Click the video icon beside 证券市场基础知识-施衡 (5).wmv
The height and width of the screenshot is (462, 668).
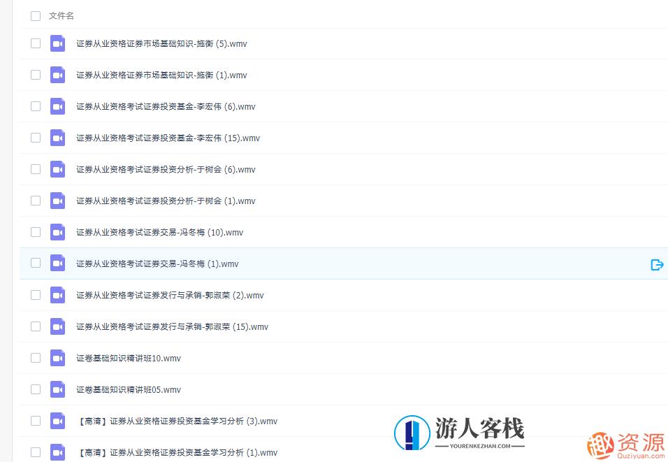57,43
